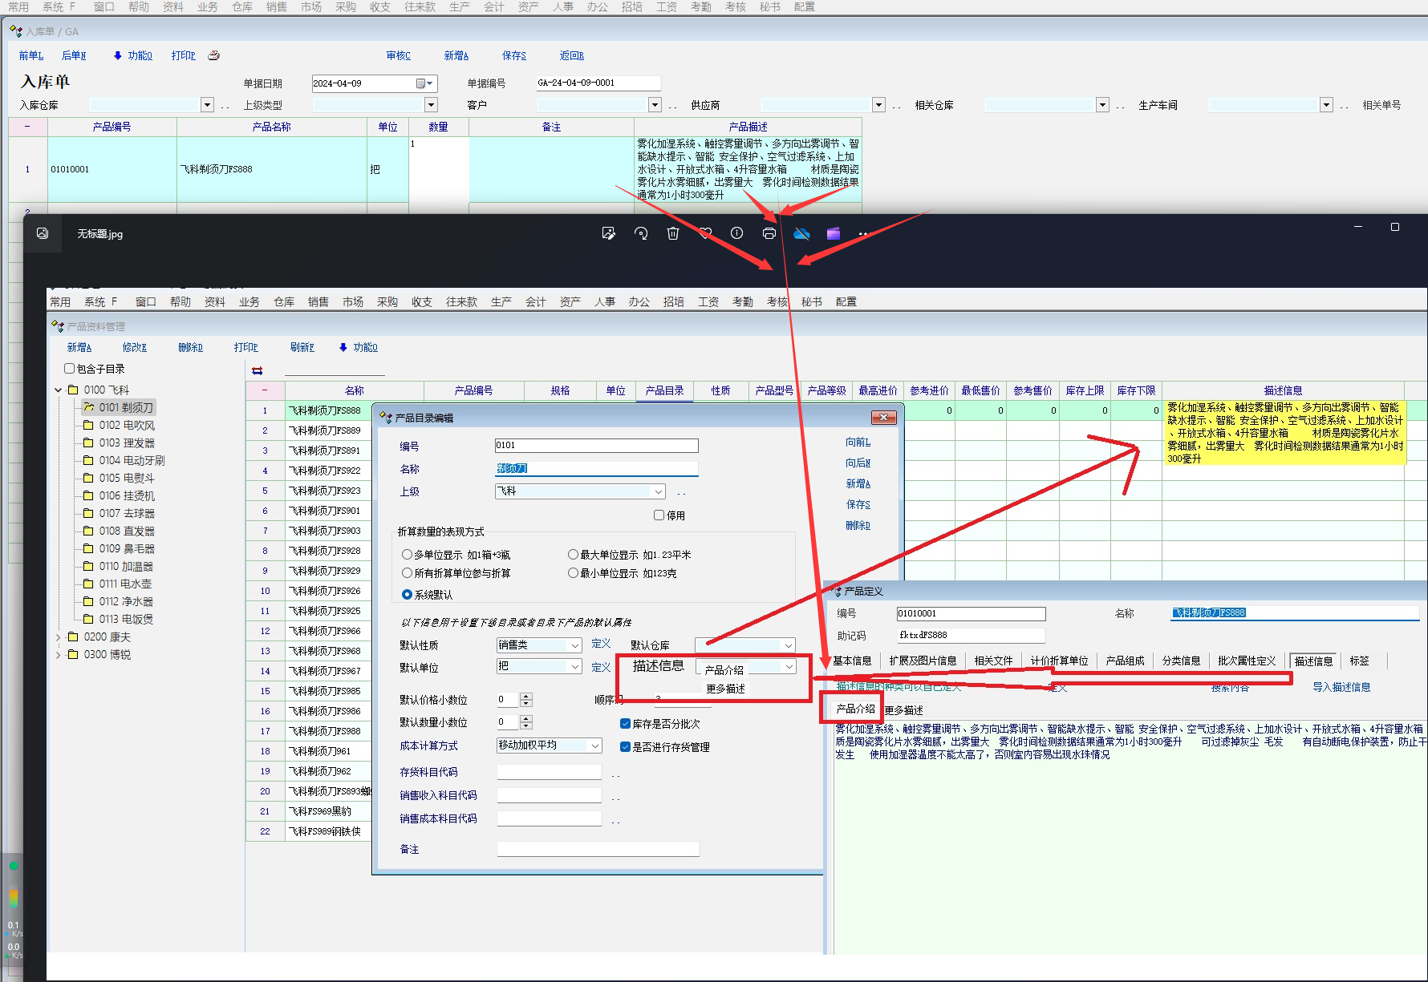The image size is (1428, 982).
Task: Click the printer icon beside 打印P
Action: click(x=213, y=55)
